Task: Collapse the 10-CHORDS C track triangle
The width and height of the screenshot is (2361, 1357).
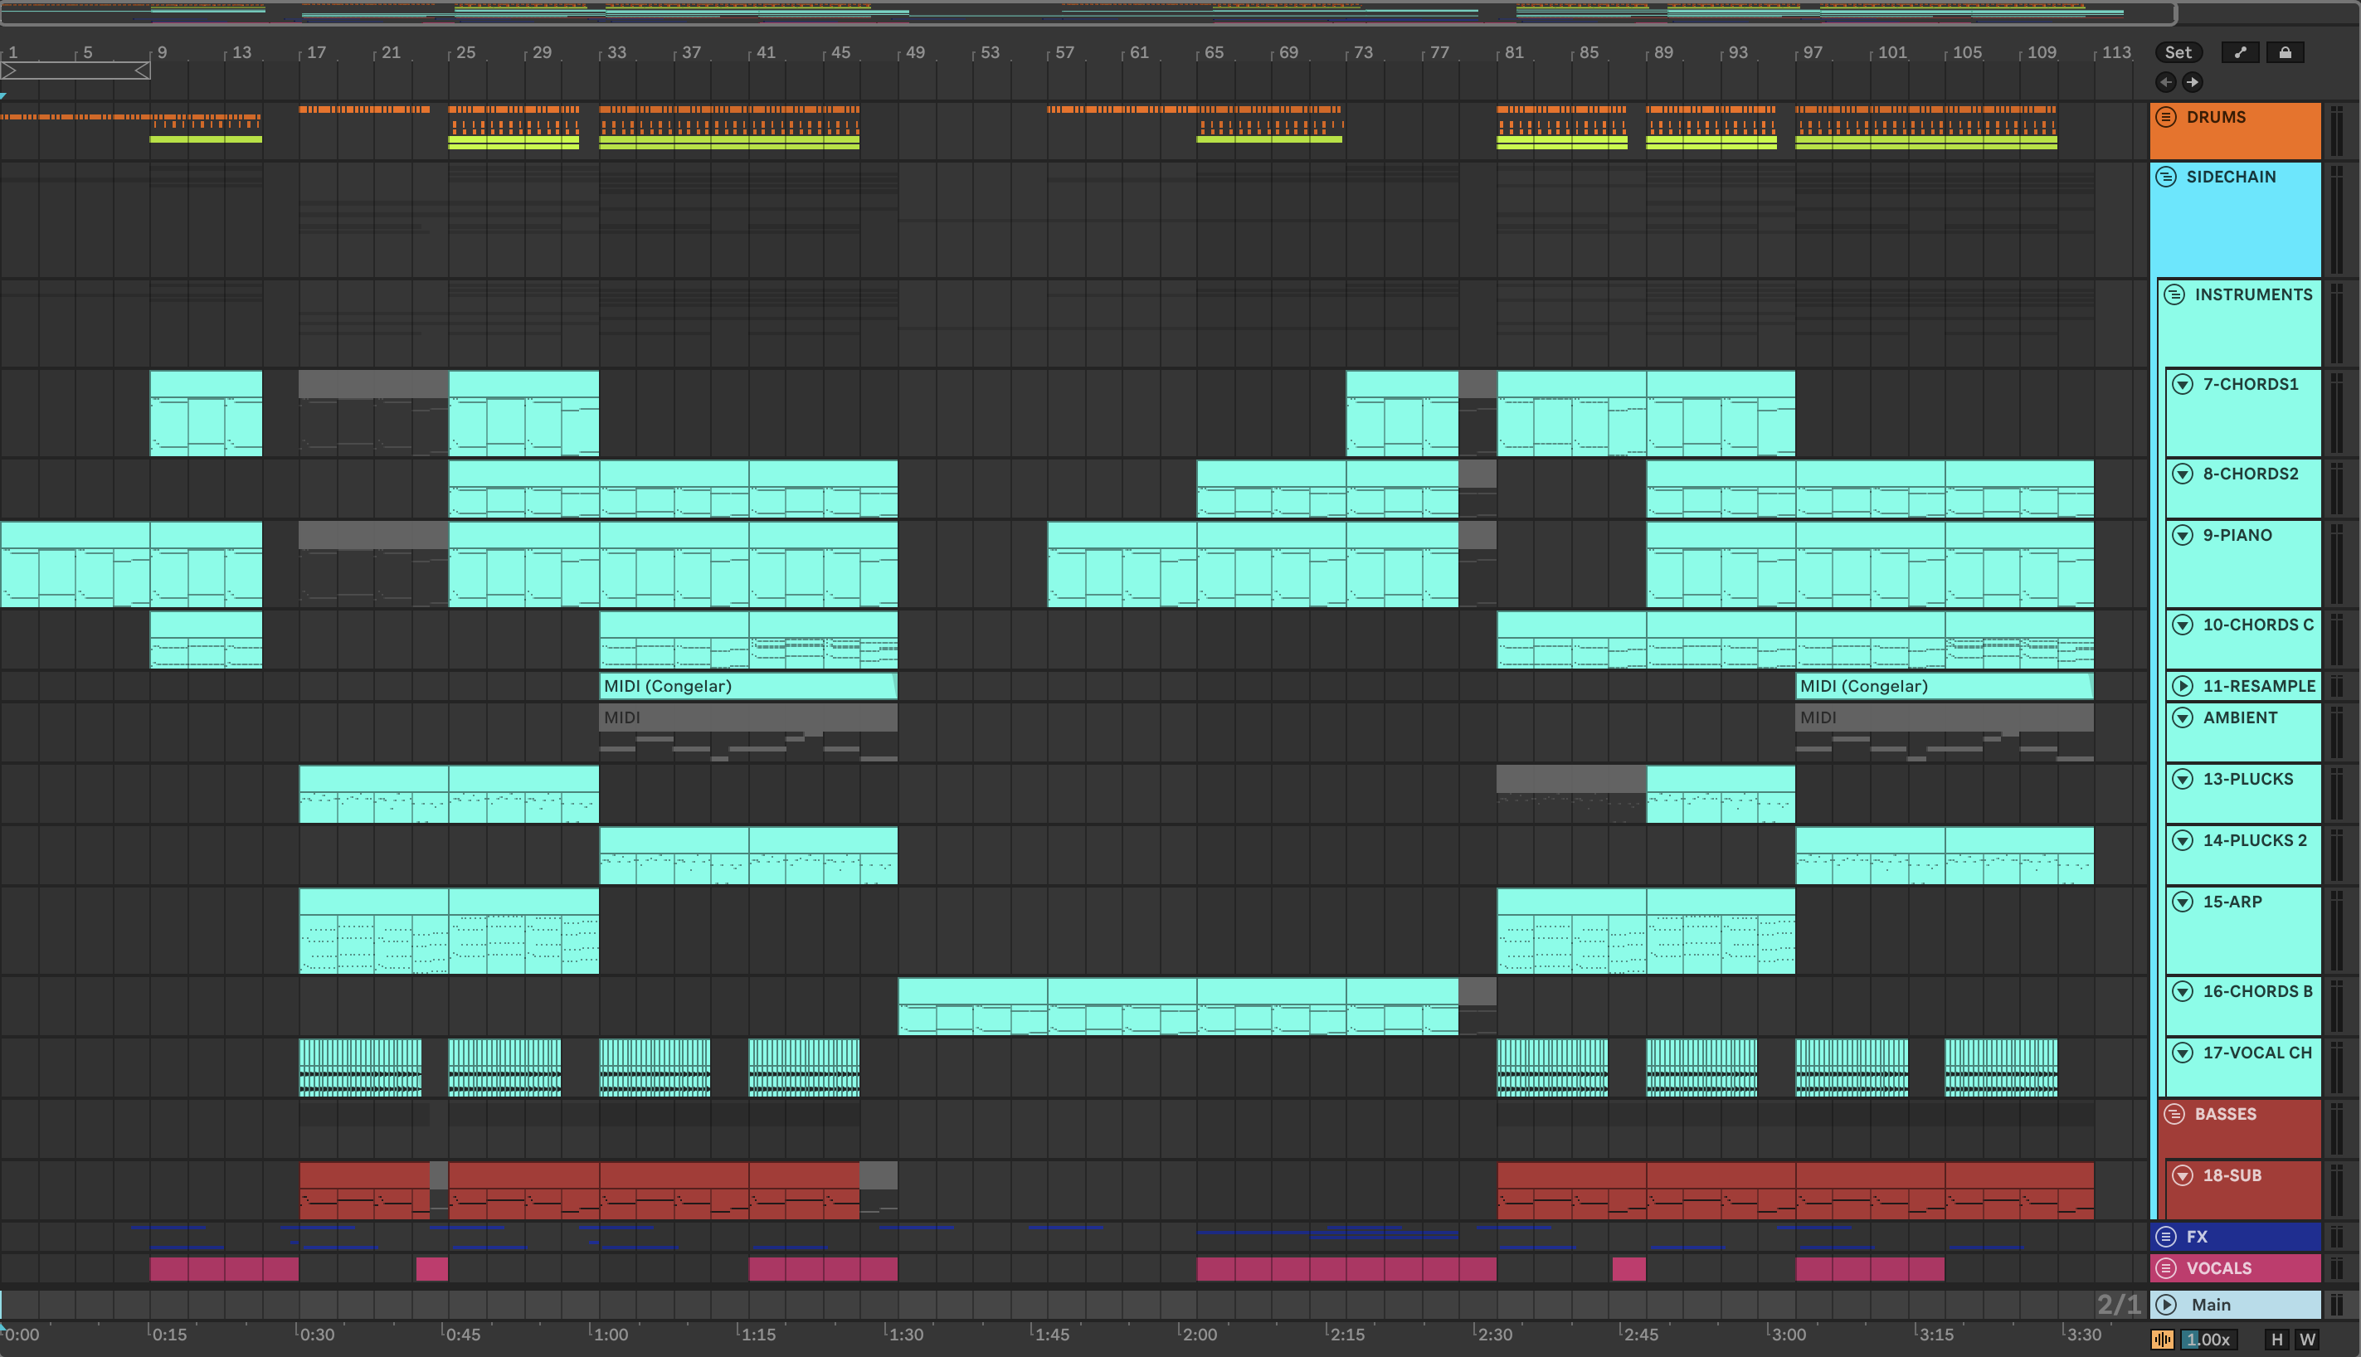Action: point(2182,625)
